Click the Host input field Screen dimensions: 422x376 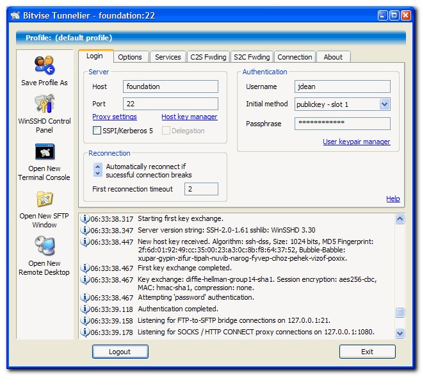(170, 86)
